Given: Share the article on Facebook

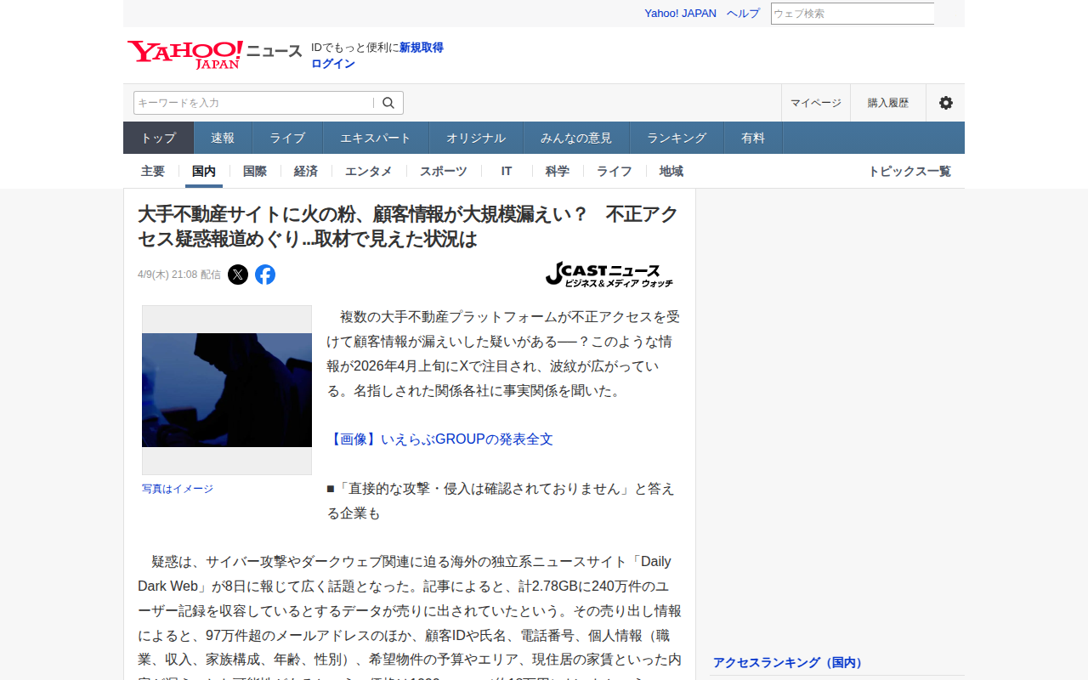Looking at the screenshot, I should pyautogui.click(x=265, y=275).
